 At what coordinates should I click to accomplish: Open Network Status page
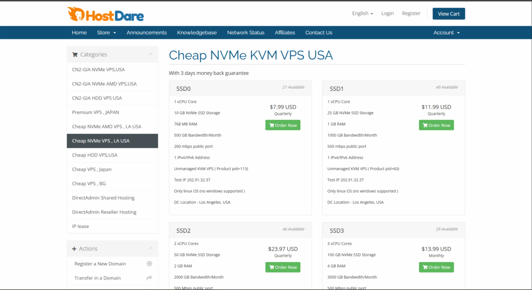(x=246, y=33)
